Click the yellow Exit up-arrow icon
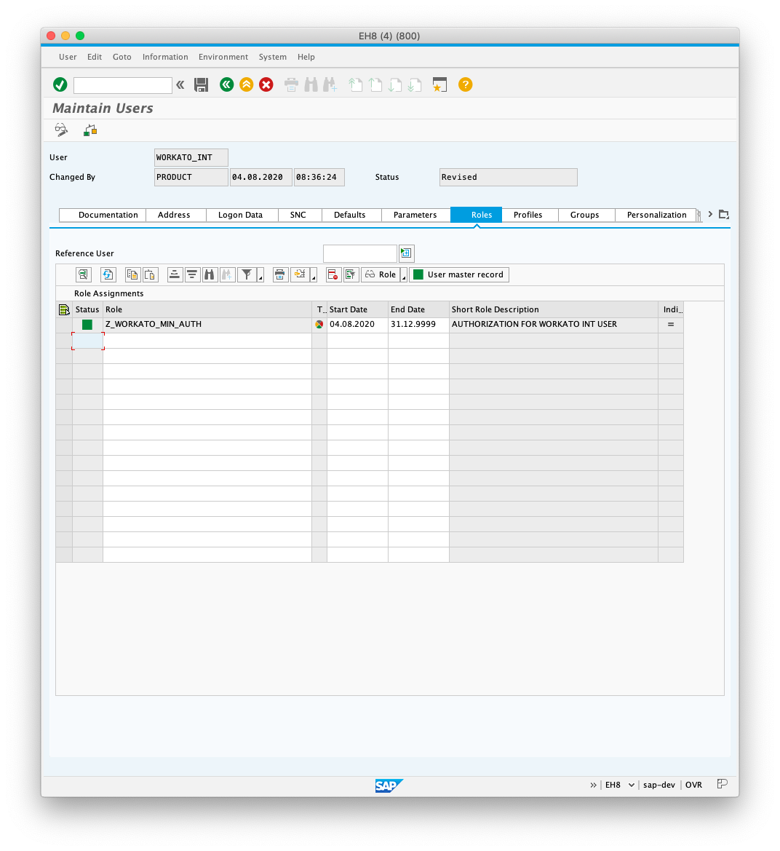The height and width of the screenshot is (851, 780). pyautogui.click(x=247, y=85)
